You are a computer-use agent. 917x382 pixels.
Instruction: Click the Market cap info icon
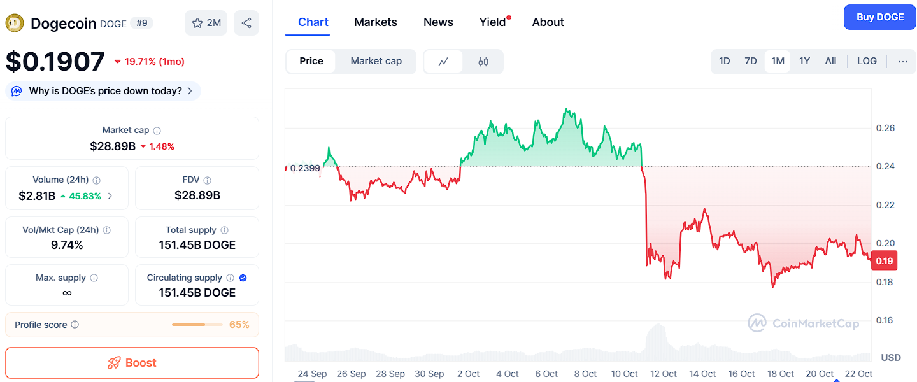[157, 131]
